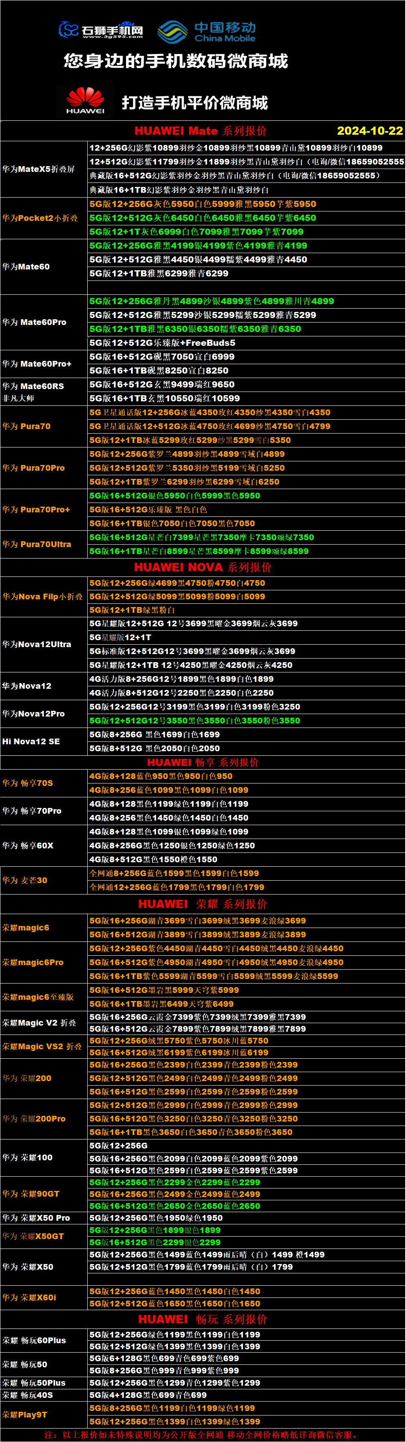This screenshot has height=1442, width=406.
Task: Click the 荣耀magic6至臻版 row label
Action: 38,997
